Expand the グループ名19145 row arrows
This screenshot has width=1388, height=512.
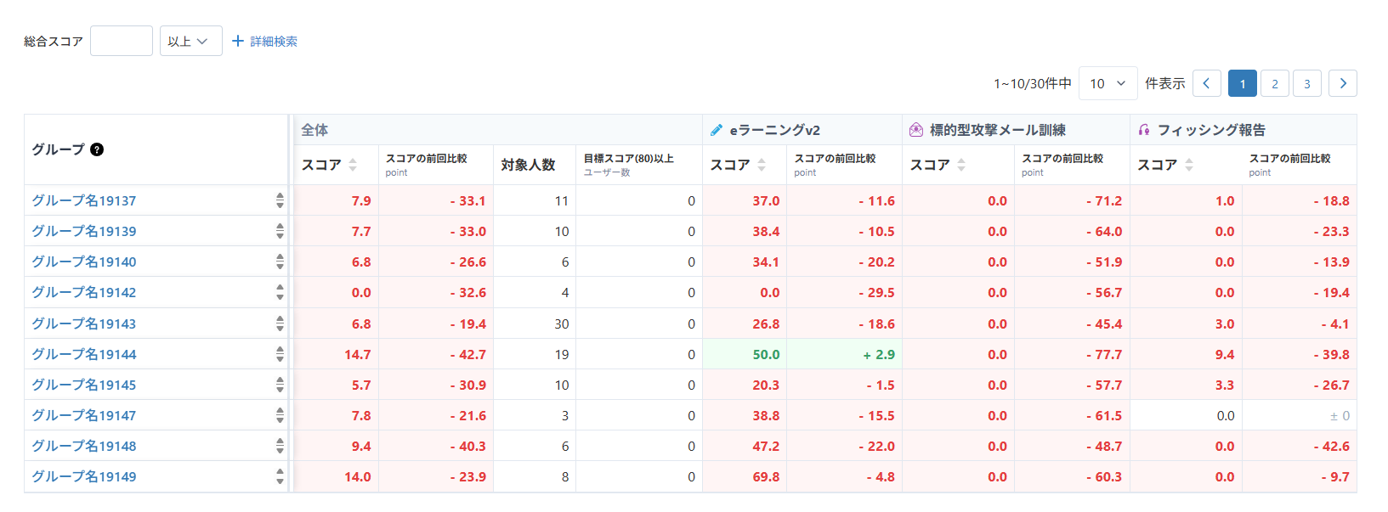tap(280, 385)
